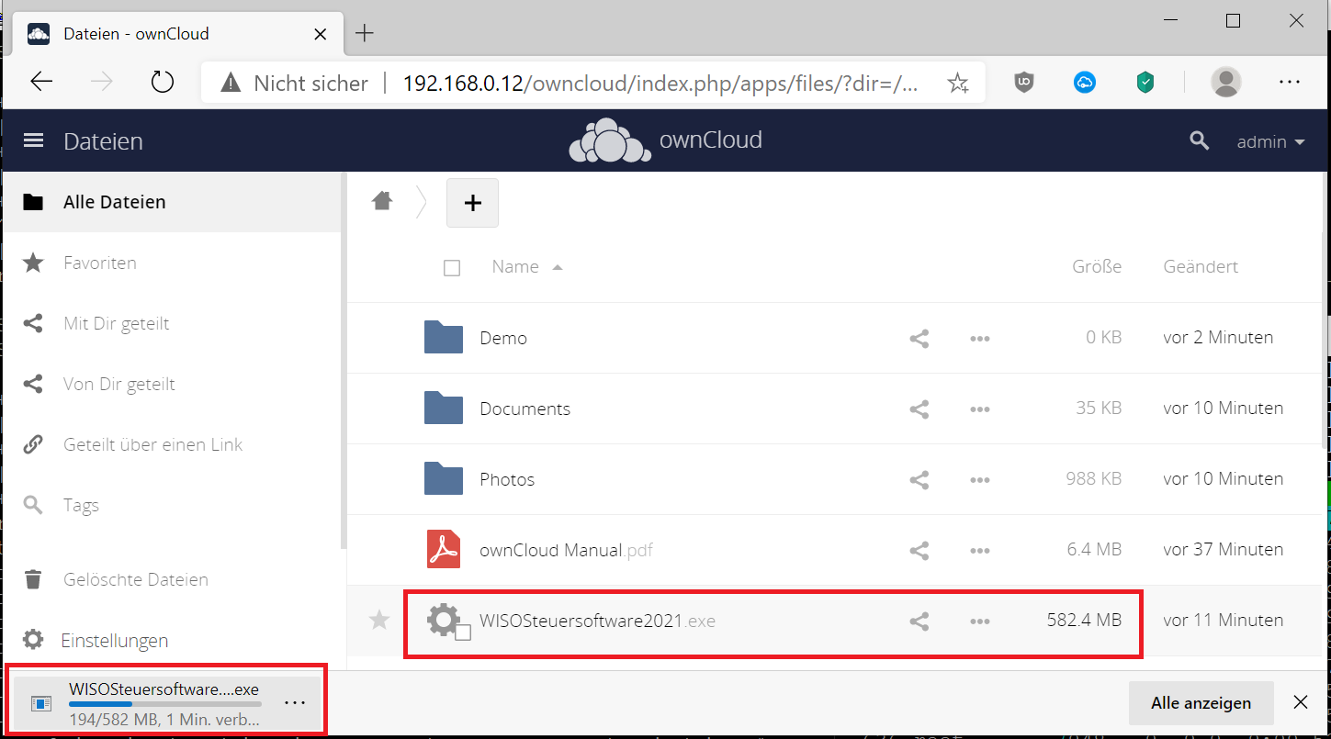Share the Demo folder
1331x739 pixels.
pyautogui.click(x=919, y=338)
